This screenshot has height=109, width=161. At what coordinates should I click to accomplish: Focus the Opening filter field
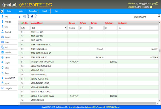tap(73, 28)
